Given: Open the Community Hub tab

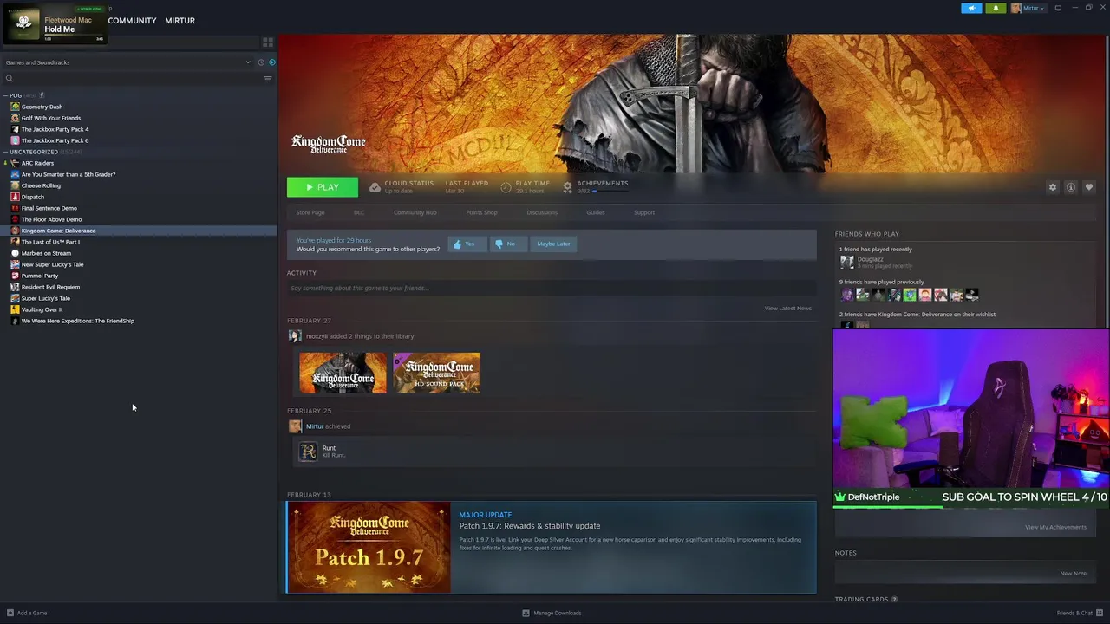Looking at the screenshot, I should (415, 212).
